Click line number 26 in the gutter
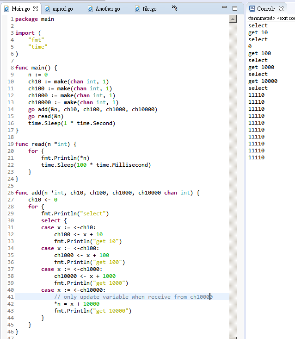Screen dimensions: 295x339 tap(10, 193)
